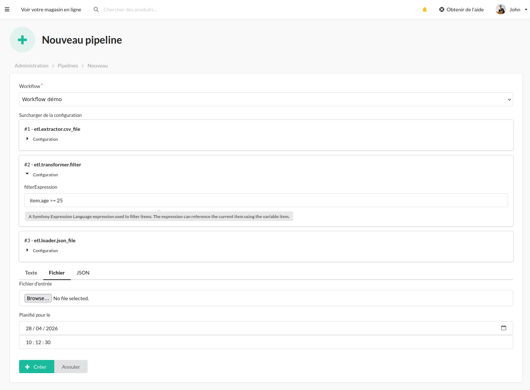Click the Créer button
The image size is (530, 390).
36,367
